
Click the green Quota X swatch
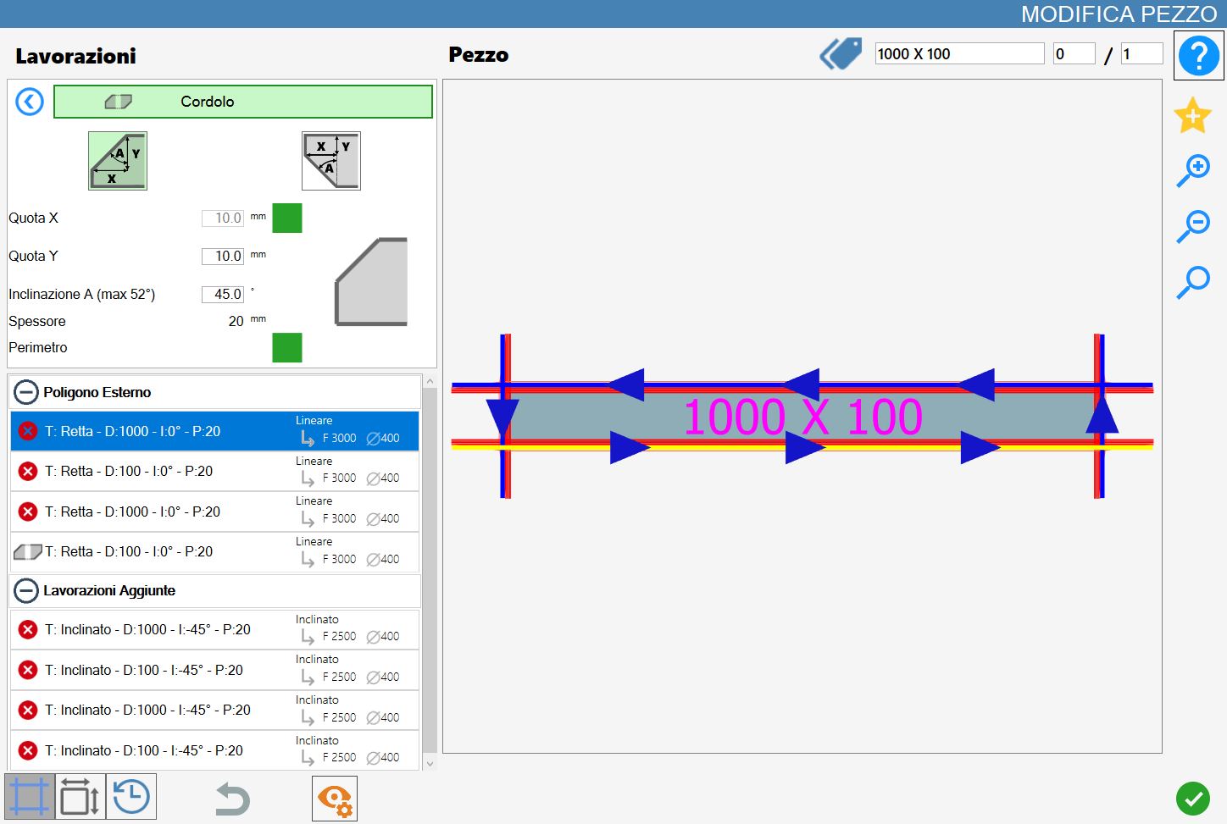(x=287, y=218)
